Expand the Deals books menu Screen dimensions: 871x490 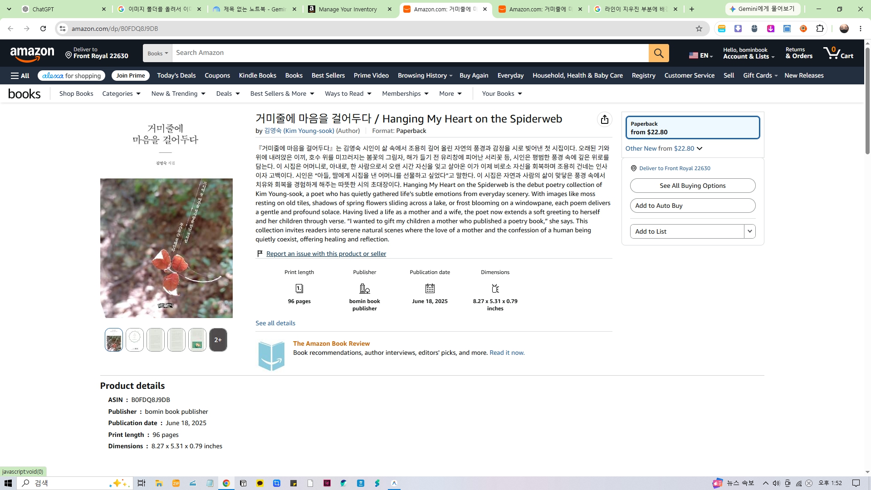(228, 94)
